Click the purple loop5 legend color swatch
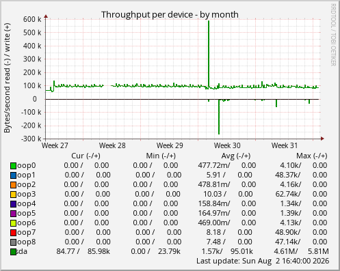Image resolution: width=340 pixels, height=271 pixels. pos(13,214)
